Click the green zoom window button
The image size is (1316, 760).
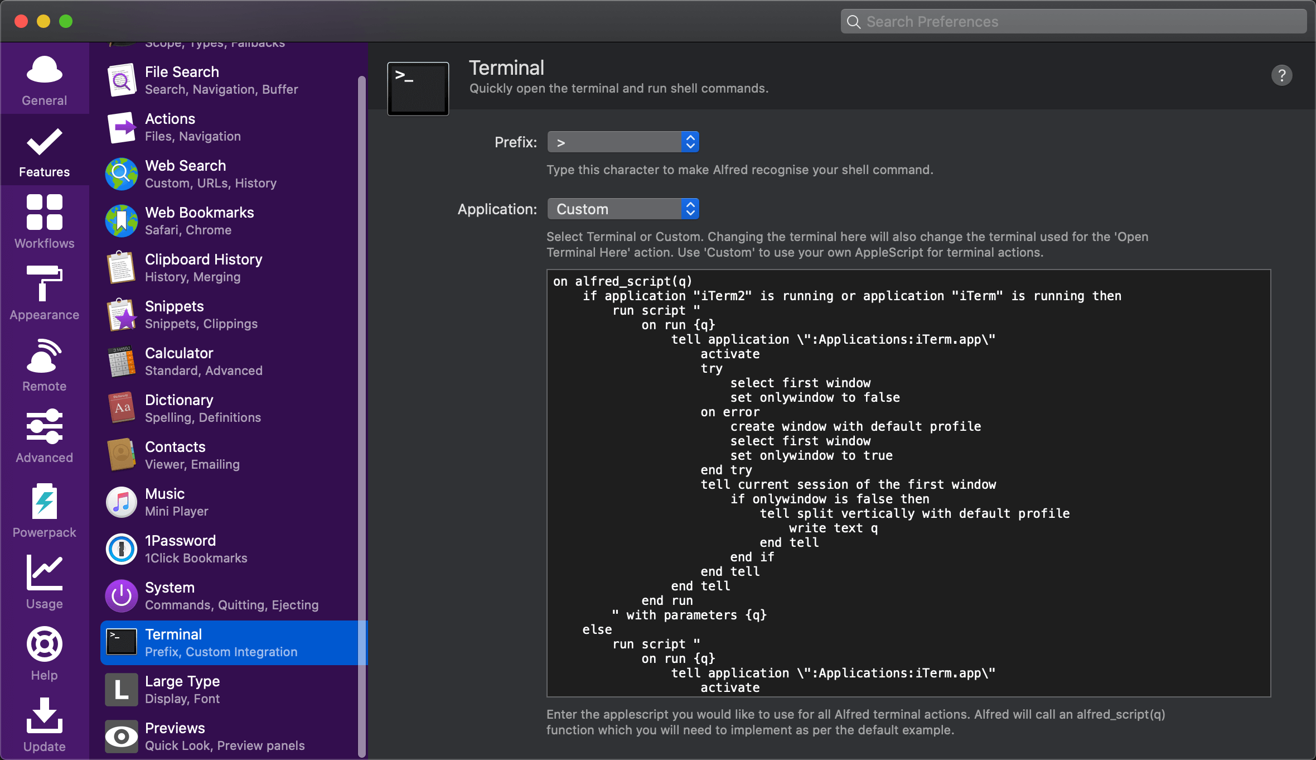tap(66, 21)
